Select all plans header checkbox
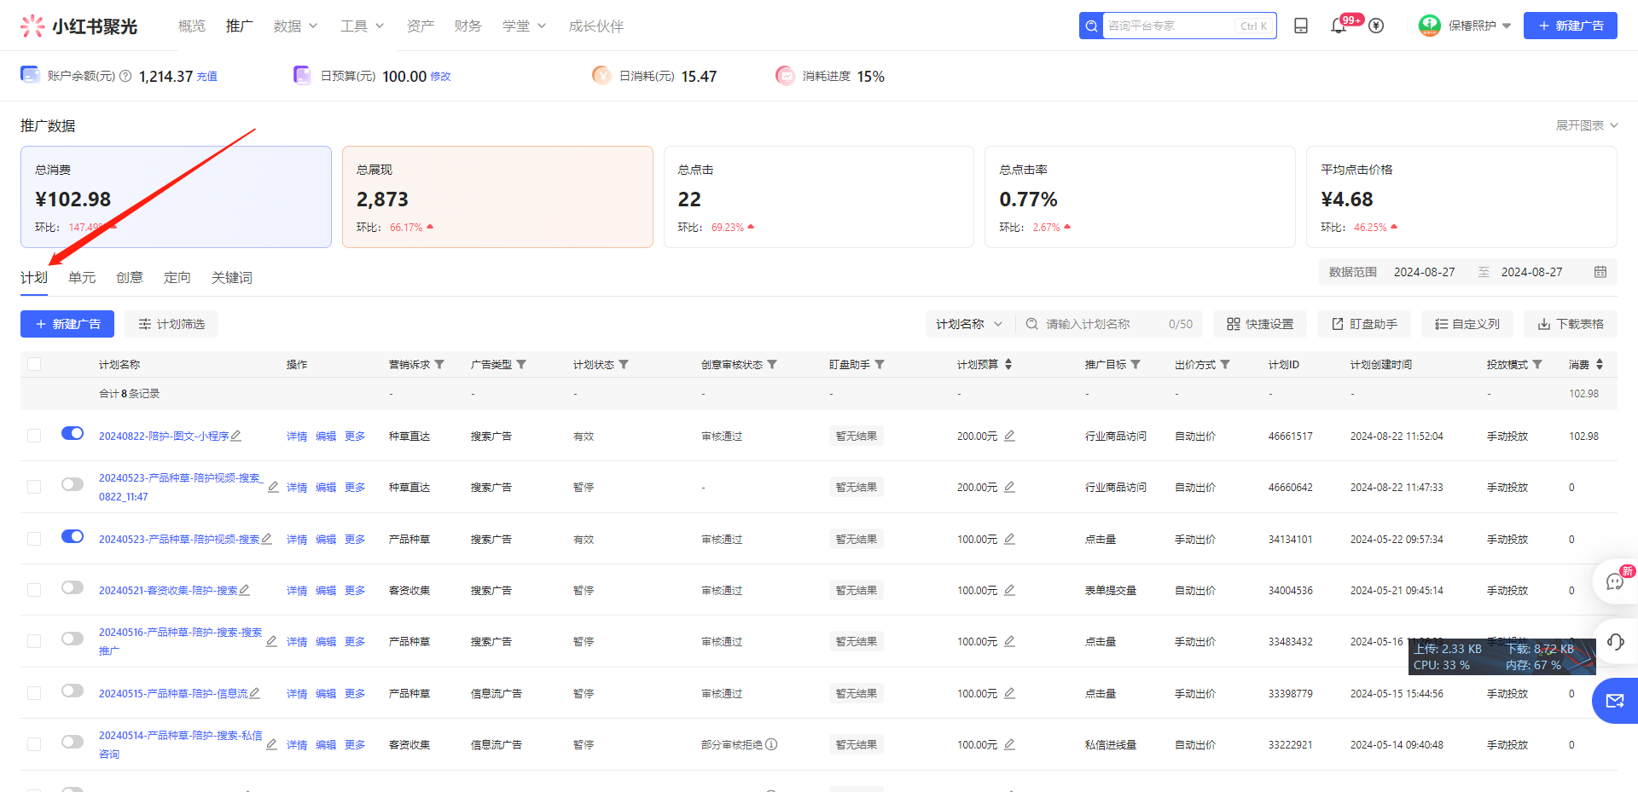 [x=34, y=364]
